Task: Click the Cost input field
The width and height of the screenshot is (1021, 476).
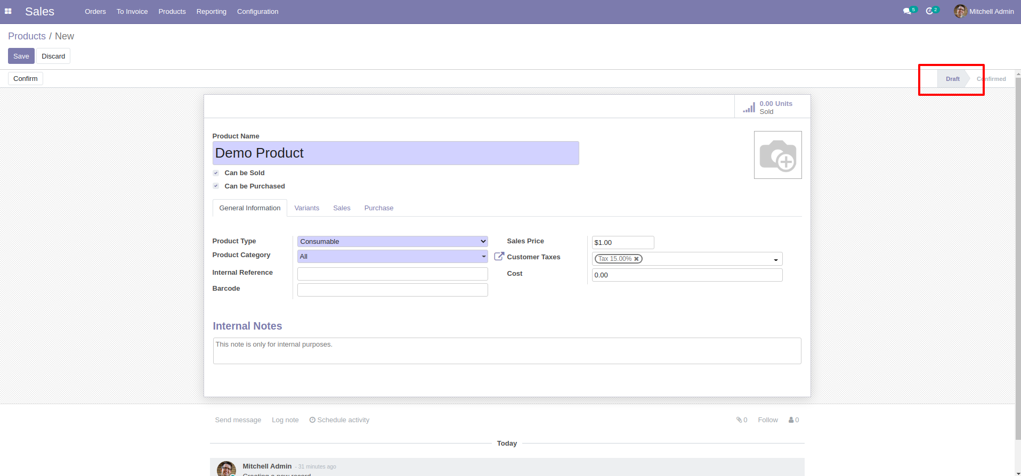Action: 687,275
